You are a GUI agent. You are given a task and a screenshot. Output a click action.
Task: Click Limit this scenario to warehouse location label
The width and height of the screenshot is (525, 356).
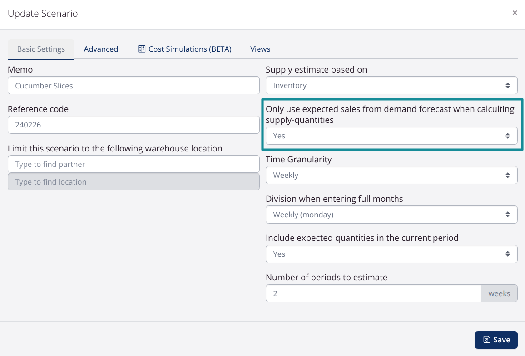click(115, 148)
